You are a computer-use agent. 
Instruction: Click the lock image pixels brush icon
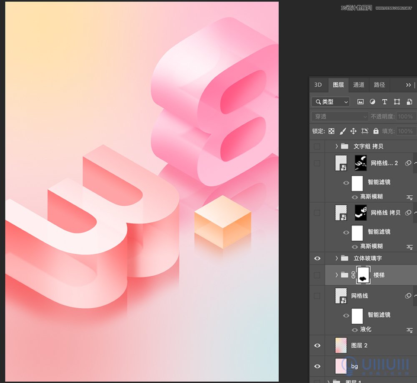[x=342, y=131]
